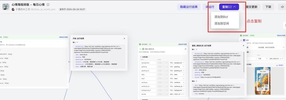Choose 添加到Bot from the copy menu
The image size is (286, 100).
click(221, 17)
